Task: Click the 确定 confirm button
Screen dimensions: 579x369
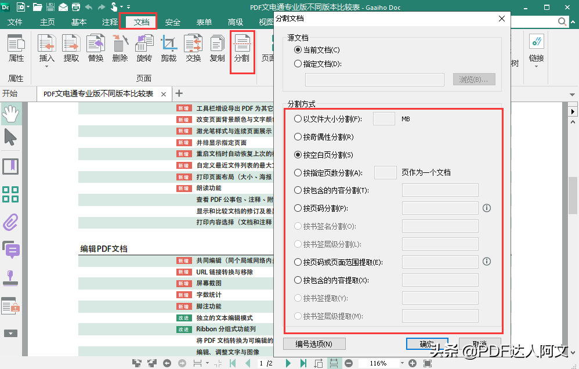Action: 427,344
